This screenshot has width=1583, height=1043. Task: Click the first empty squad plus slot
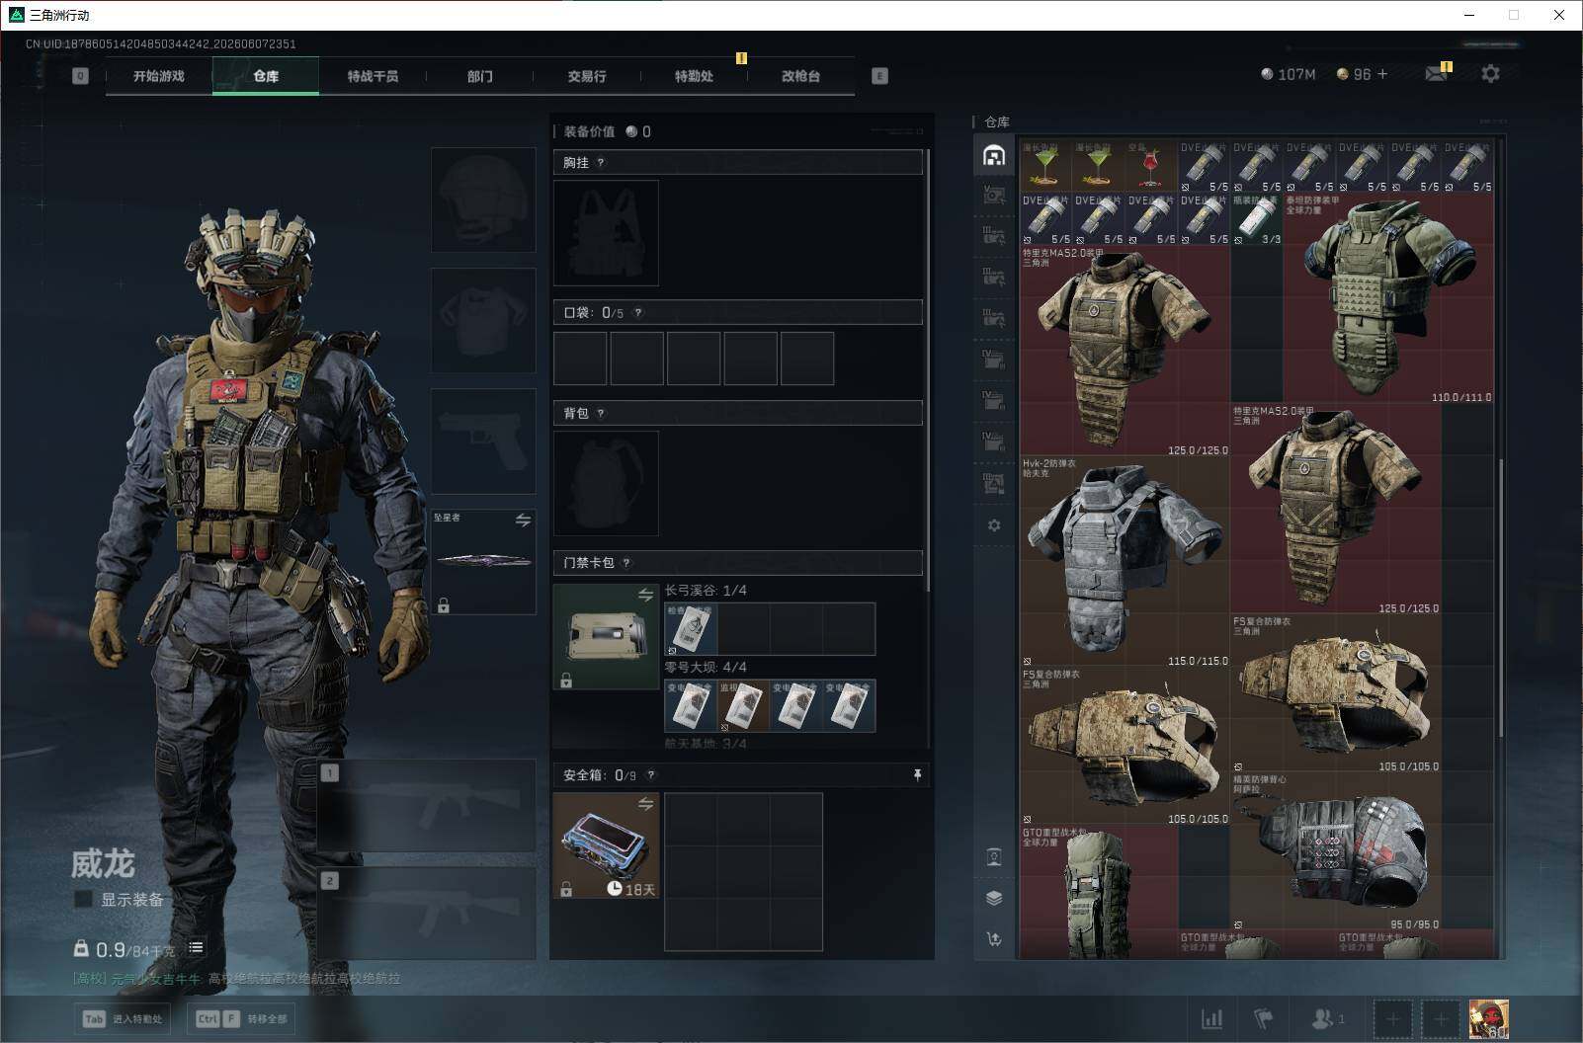point(1391,1018)
